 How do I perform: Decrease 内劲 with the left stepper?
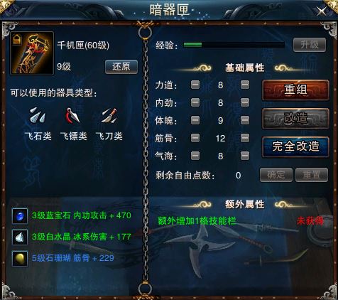point(195,102)
